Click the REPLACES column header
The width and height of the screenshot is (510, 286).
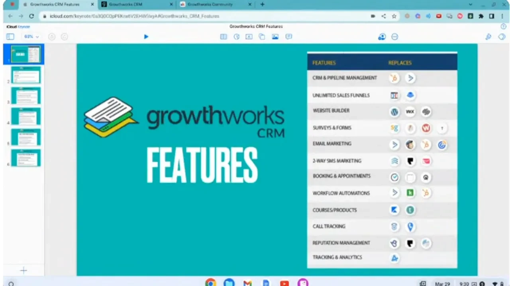400,63
